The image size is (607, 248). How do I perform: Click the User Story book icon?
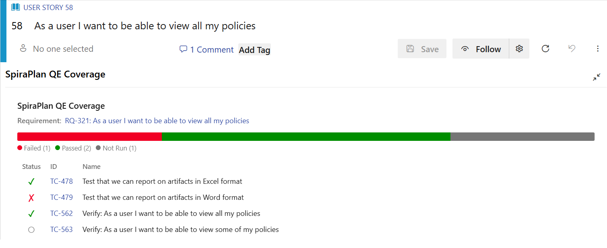[16, 7]
